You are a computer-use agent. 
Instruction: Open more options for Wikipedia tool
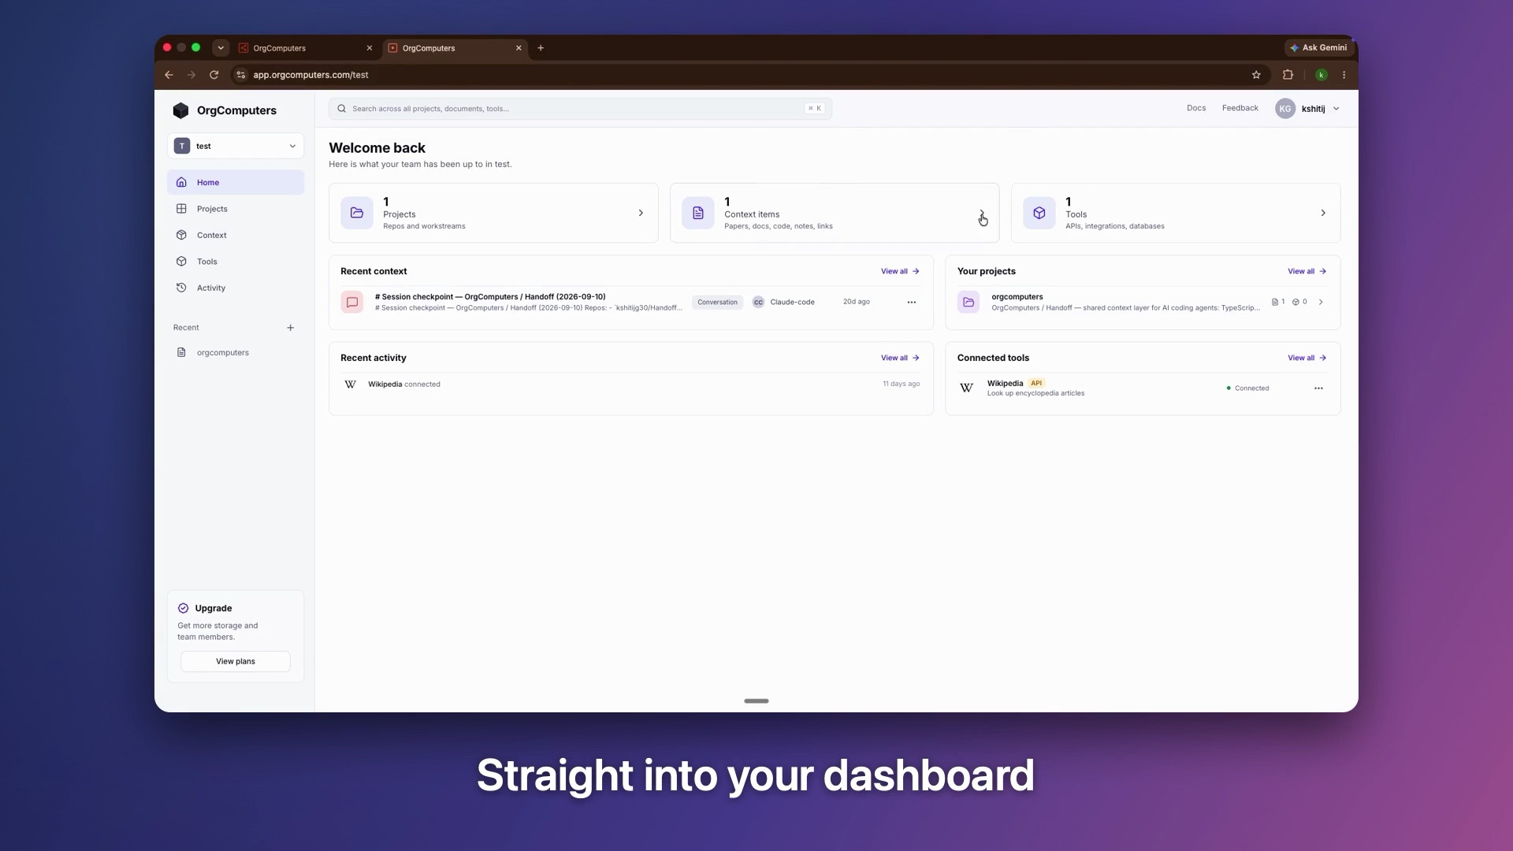coord(1318,388)
